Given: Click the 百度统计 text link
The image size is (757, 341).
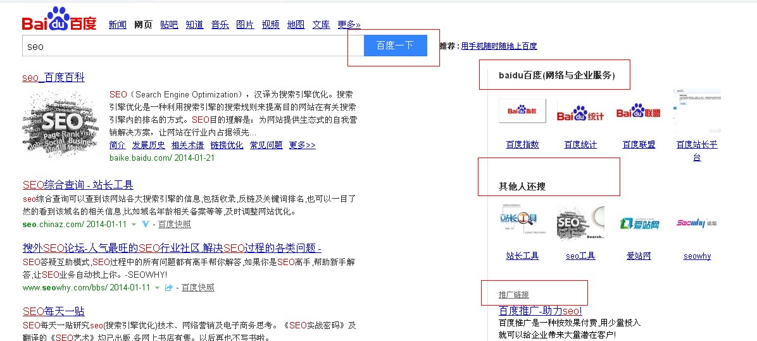Looking at the screenshot, I should [581, 145].
